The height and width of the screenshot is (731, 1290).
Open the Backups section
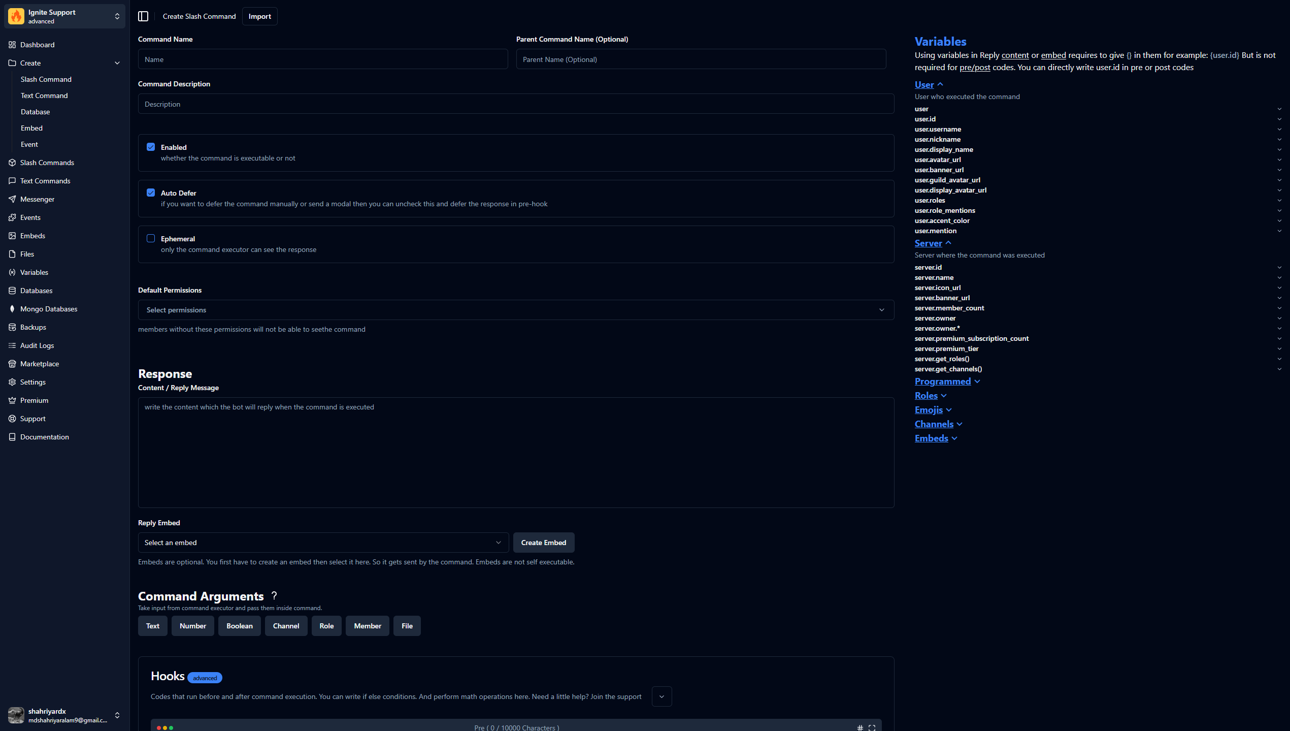[34, 327]
